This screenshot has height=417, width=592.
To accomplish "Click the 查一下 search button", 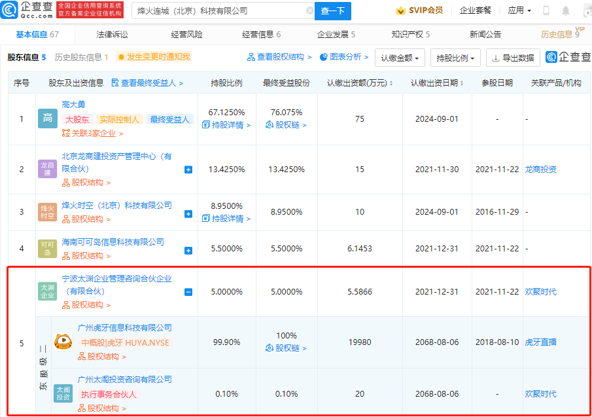I will (x=332, y=11).
